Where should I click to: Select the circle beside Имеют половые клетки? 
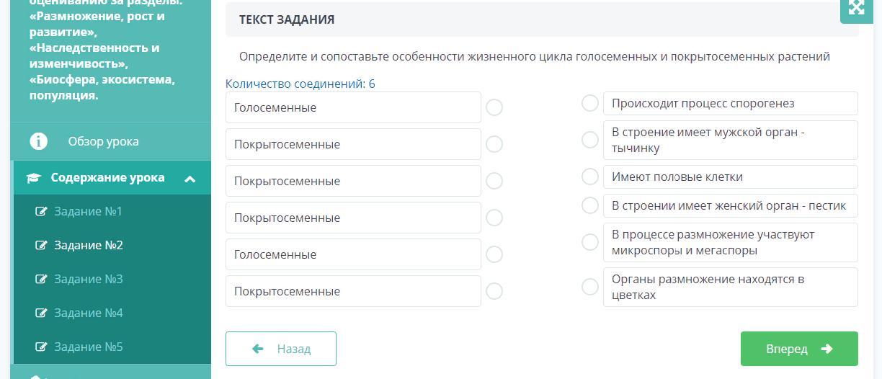pyautogui.click(x=590, y=177)
